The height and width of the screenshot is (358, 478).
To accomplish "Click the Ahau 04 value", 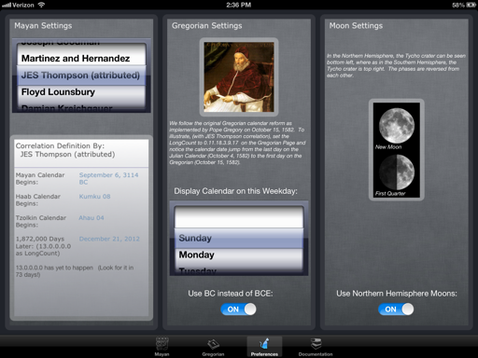I will tap(91, 218).
